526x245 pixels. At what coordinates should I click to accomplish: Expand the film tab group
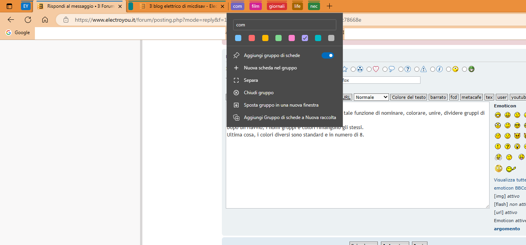point(255,6)
